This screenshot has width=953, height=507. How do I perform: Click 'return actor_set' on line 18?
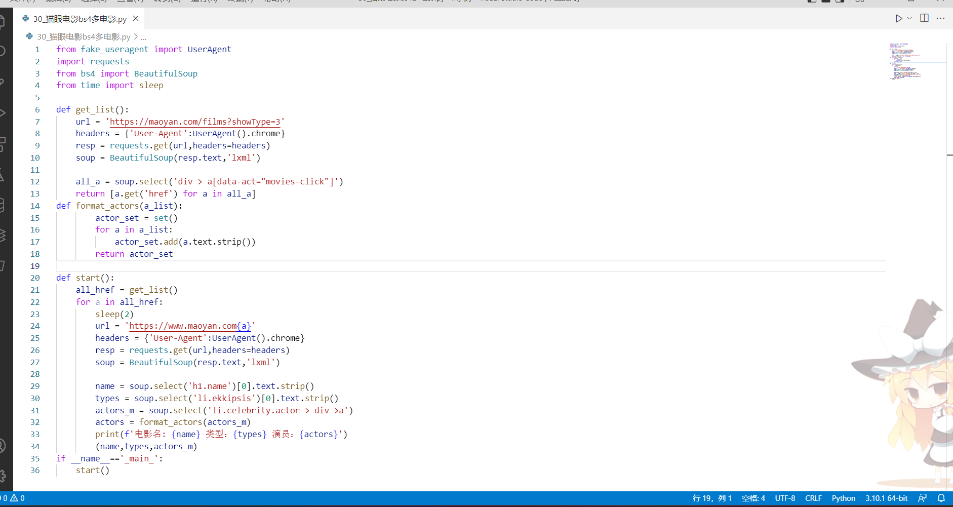pyautogui.click(x=134, y=254)
